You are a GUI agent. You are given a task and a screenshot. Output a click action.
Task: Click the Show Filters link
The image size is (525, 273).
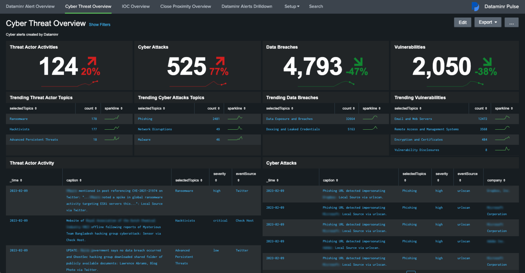click(x=99, y=24)
